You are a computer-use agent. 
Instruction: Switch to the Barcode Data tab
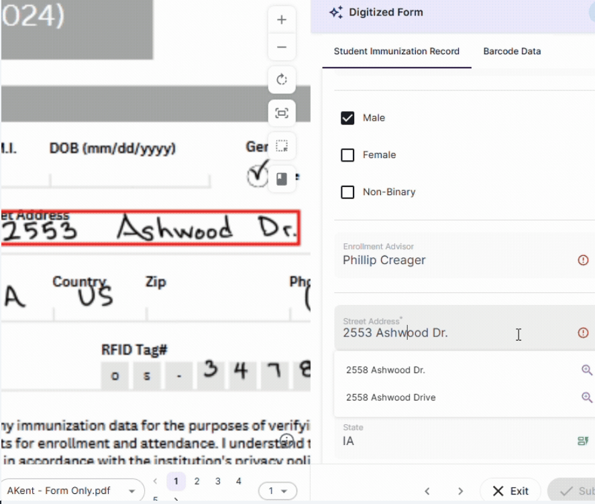coord(512,52)
